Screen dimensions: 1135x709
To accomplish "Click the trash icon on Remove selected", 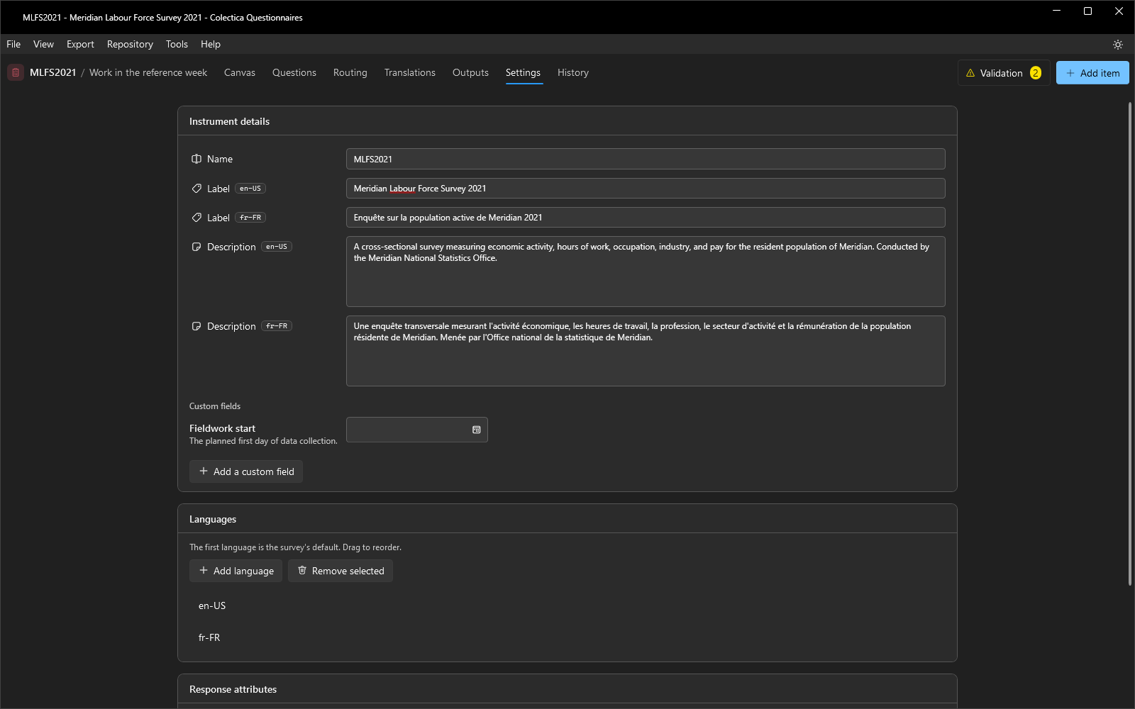I will coord(302,570).
